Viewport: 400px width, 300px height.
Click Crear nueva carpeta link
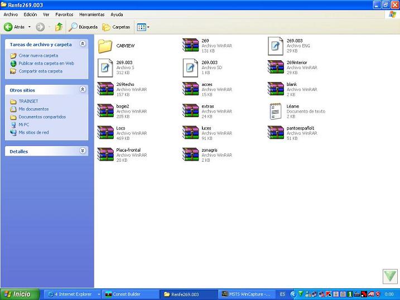pos(38,56)
